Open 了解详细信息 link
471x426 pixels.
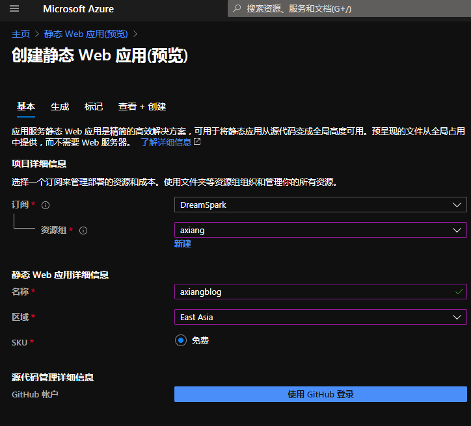click(166, 142)
